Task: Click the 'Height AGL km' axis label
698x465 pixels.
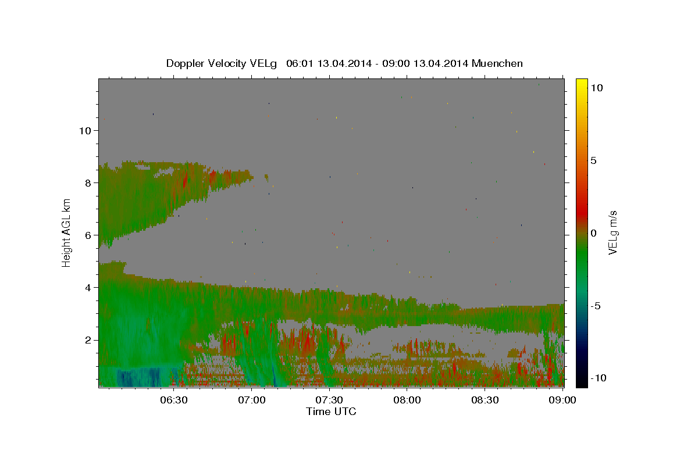Action: click(x=67, y=233)
